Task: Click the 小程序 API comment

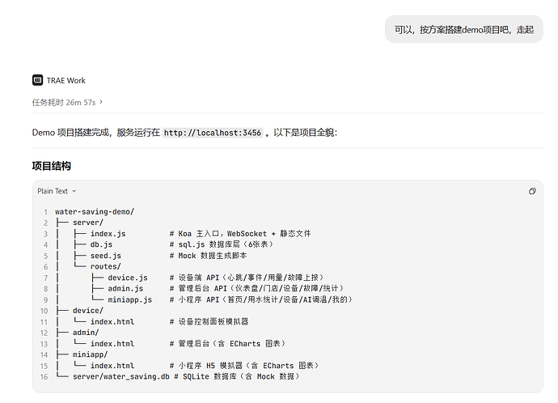Action: 261,299
